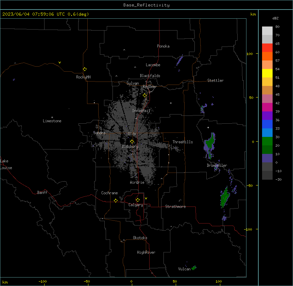
Task: Select the blue 36-33 dBZ legend color
Action: pos(267,124)
